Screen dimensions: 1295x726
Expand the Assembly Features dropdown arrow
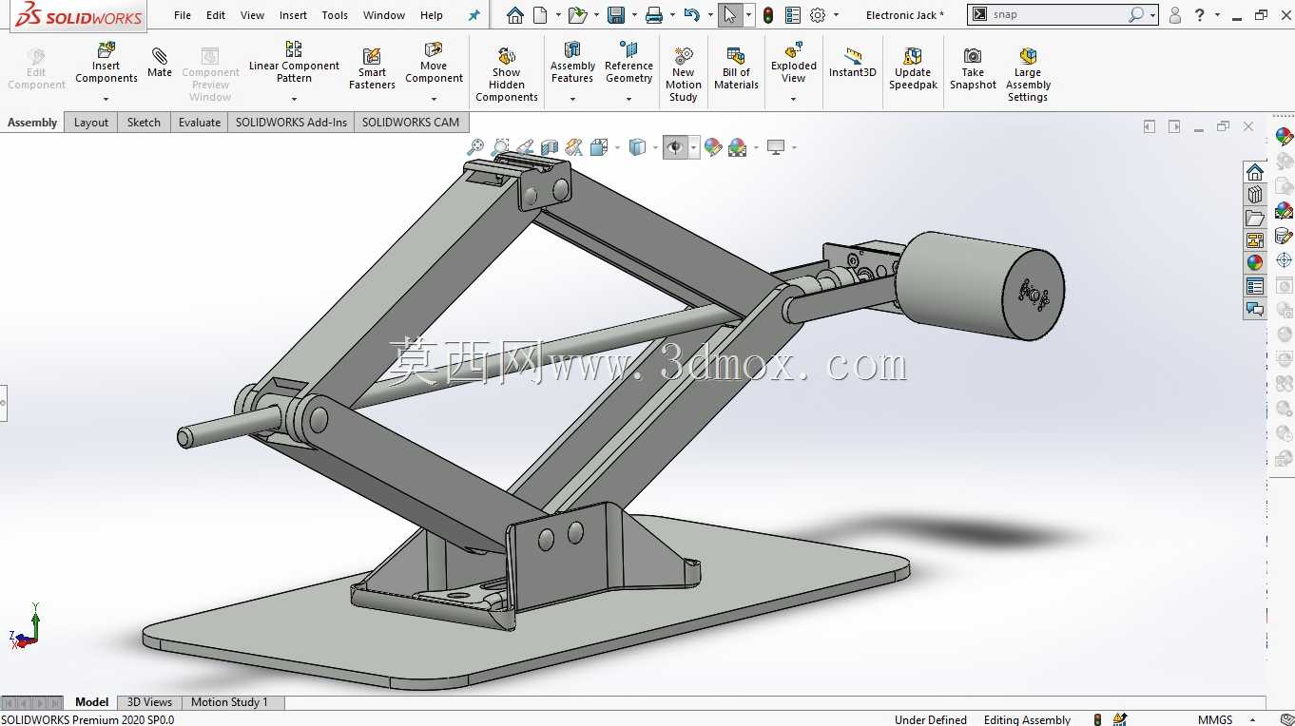click(x=572, y=99)
